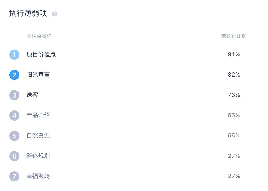Open the 阳光宣言 quality check item
268x191 pixels.
(x=38, y=75)
